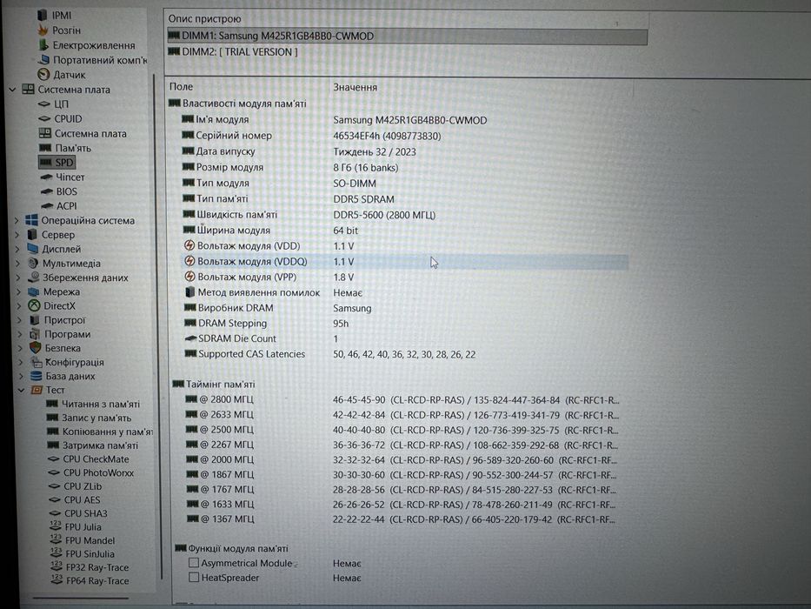Select the Розгін flame icon
This screenshot has width=811, height=609.
pos(43,30)
